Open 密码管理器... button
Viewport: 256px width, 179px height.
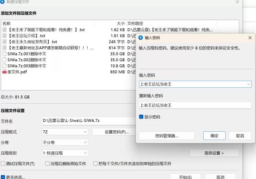167,136
